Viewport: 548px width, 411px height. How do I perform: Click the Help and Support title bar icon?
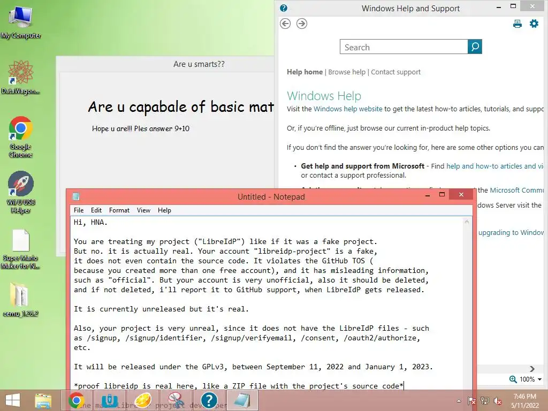click(284, 8)
